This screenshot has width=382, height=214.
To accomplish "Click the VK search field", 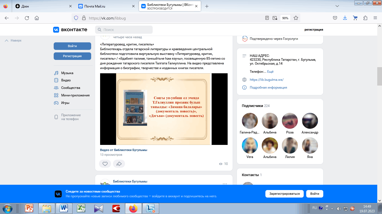I will (124, 30).
